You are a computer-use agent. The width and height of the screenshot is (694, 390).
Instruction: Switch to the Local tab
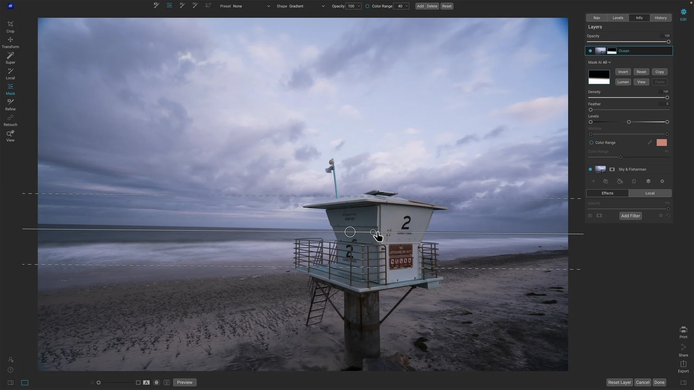[x=650, y=193]
